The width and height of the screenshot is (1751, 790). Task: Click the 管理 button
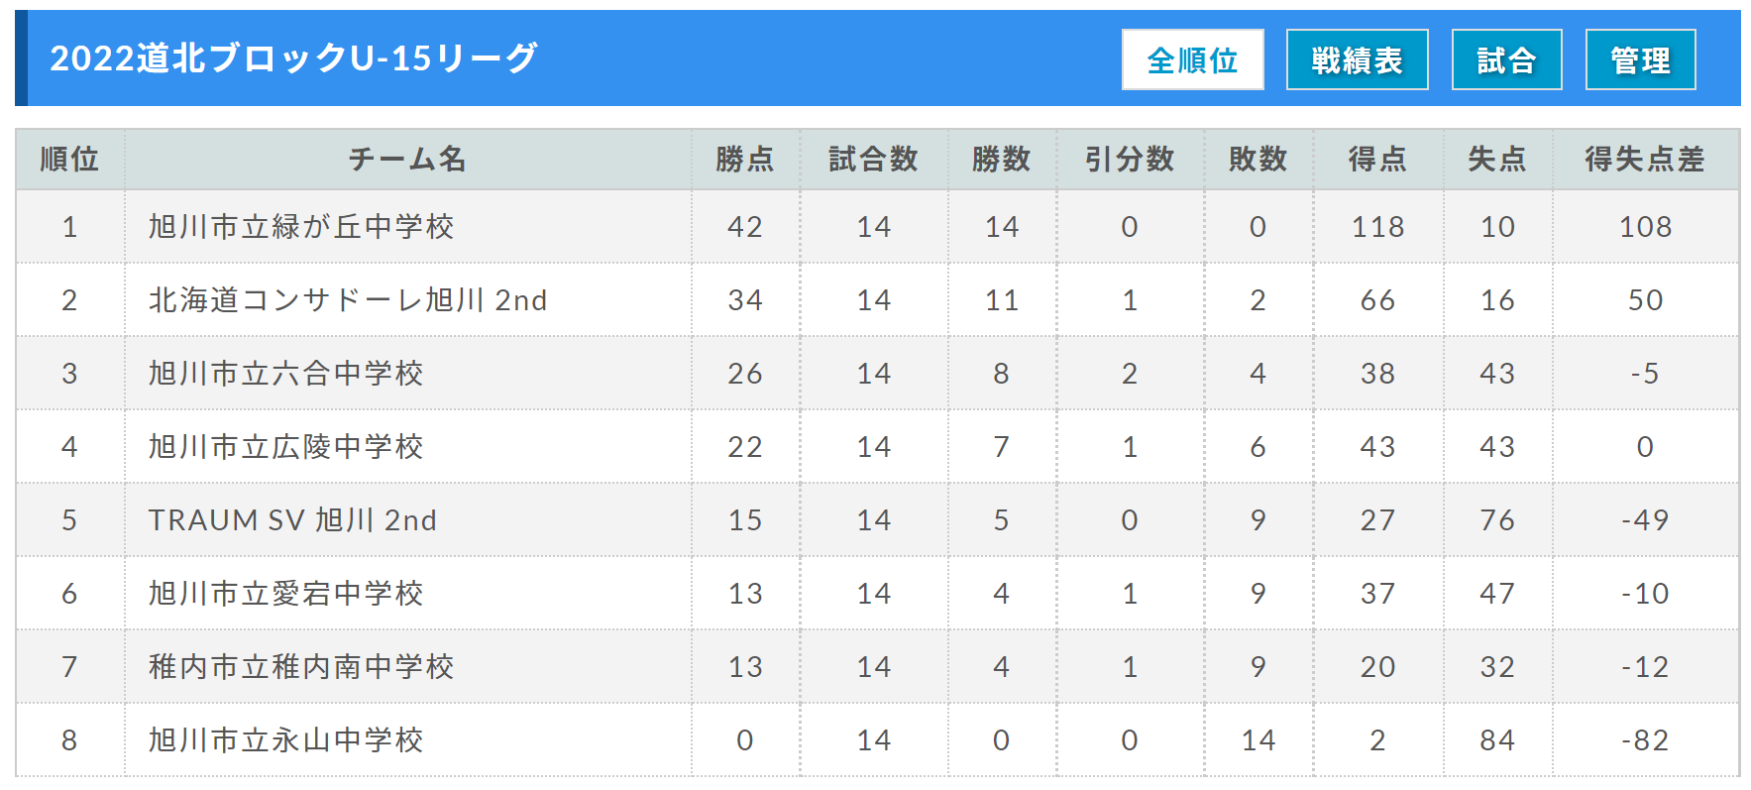(x=1640, y=59)
